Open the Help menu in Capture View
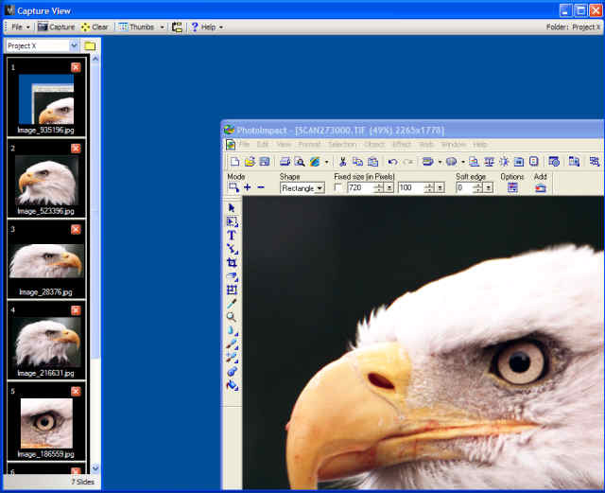605x493 pixels. [207, 27]
